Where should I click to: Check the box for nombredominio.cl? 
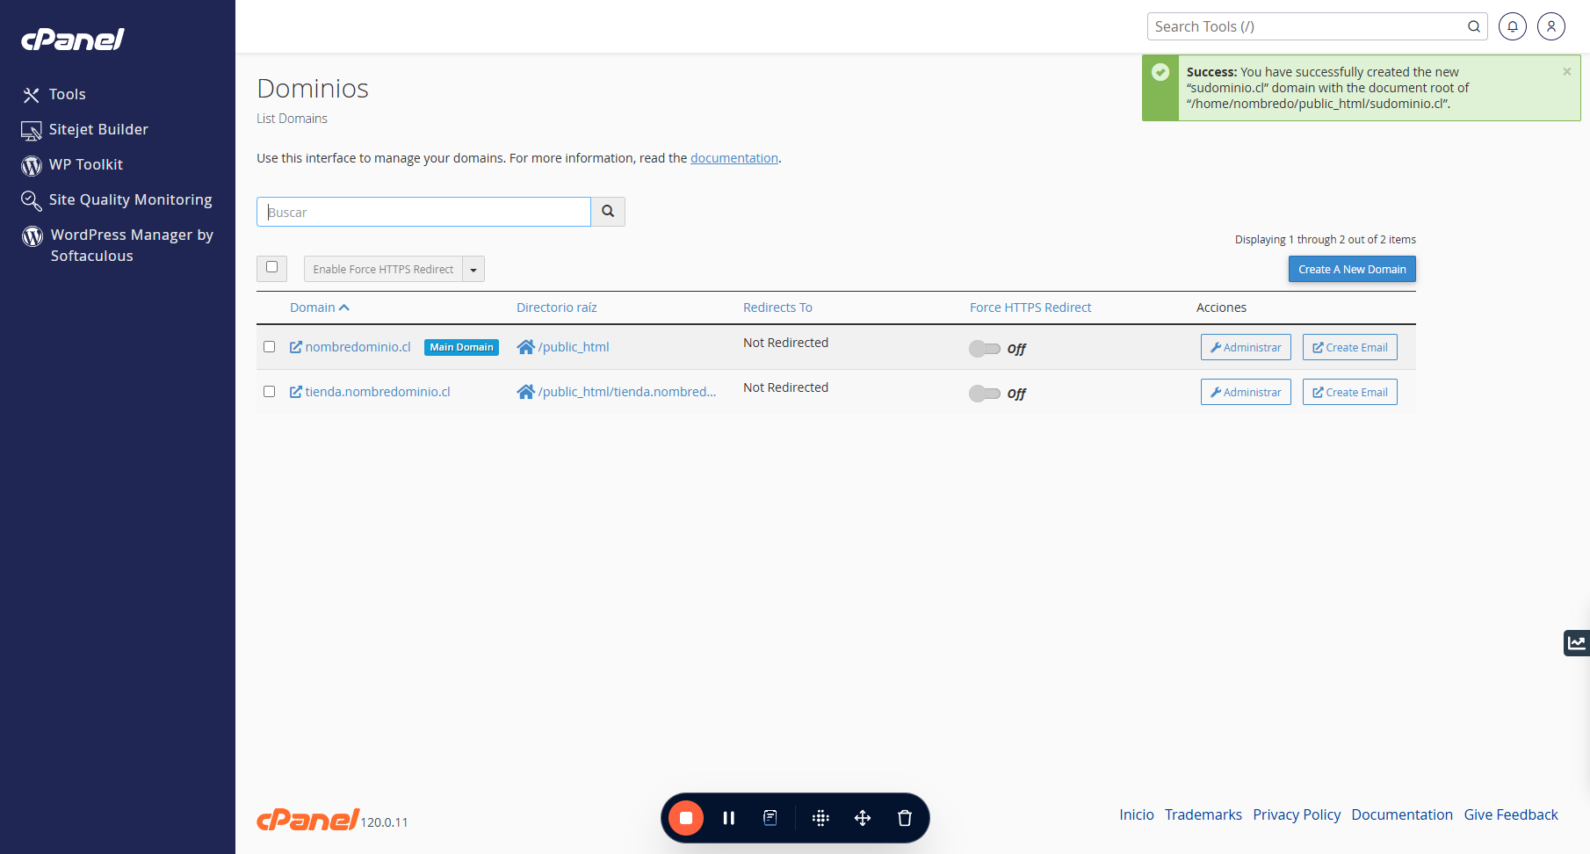270,347
